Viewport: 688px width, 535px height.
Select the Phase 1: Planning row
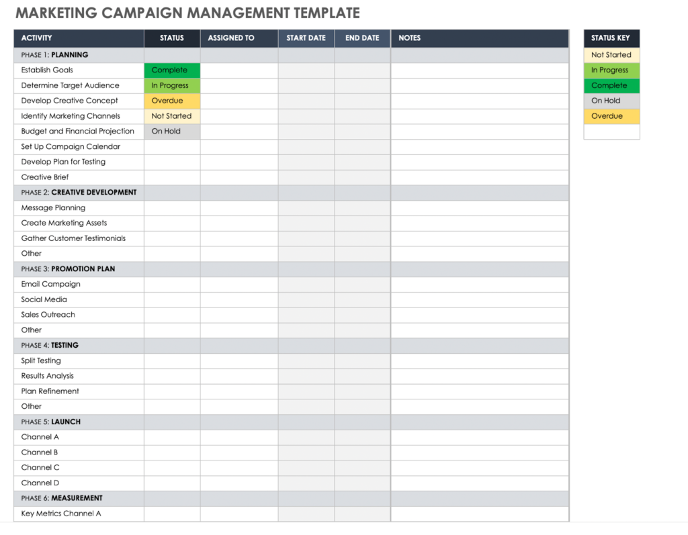click(292, 55)
